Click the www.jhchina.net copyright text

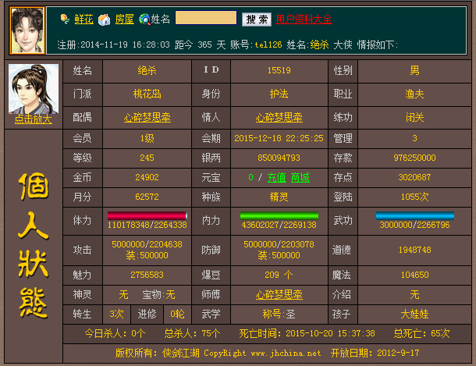[286, 354]
